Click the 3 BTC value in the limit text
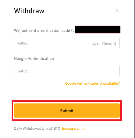 point(55,129)
